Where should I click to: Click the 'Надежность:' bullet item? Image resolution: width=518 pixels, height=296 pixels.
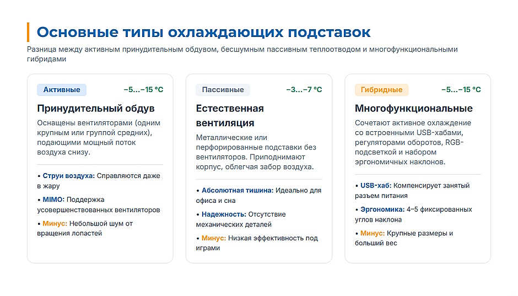[x=241, y=219]
